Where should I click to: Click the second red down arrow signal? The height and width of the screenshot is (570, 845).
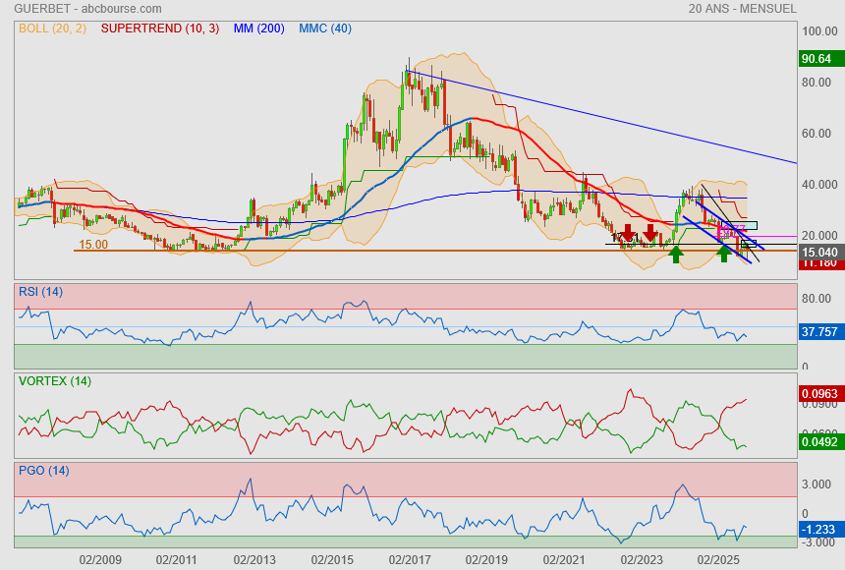pos(649,233)
